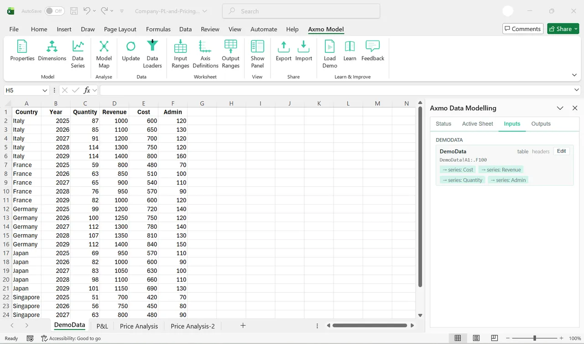This screenshot has width=584, height=344.
Task: Open Output Ranges in the Worksheet group
Action: (x=231, y=54)
